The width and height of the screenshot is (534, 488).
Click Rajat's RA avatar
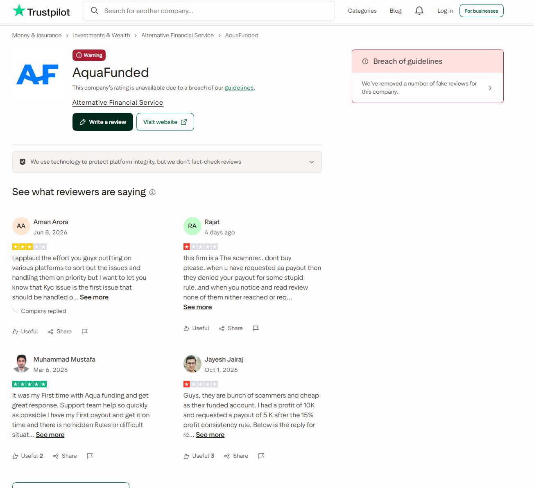pos(192,226)
